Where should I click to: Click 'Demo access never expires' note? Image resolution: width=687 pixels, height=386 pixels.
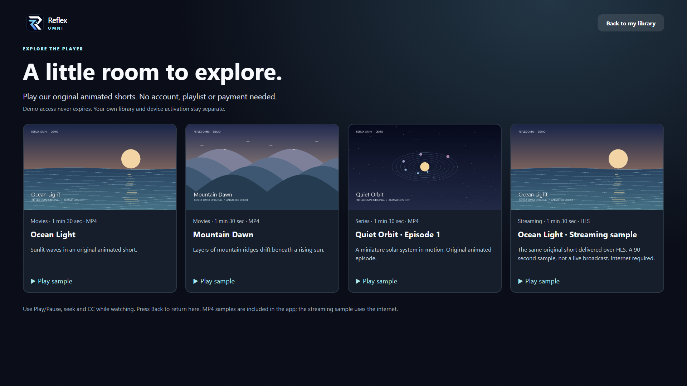[124, 109]
